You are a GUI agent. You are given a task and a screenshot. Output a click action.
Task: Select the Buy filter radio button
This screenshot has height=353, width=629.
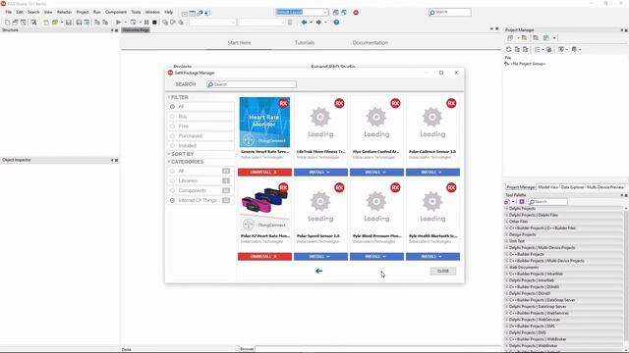[x=173, y=117]
